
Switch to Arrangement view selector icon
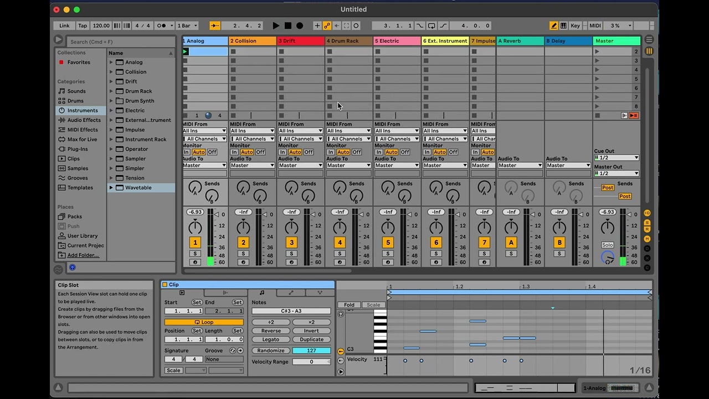point(649,40)
